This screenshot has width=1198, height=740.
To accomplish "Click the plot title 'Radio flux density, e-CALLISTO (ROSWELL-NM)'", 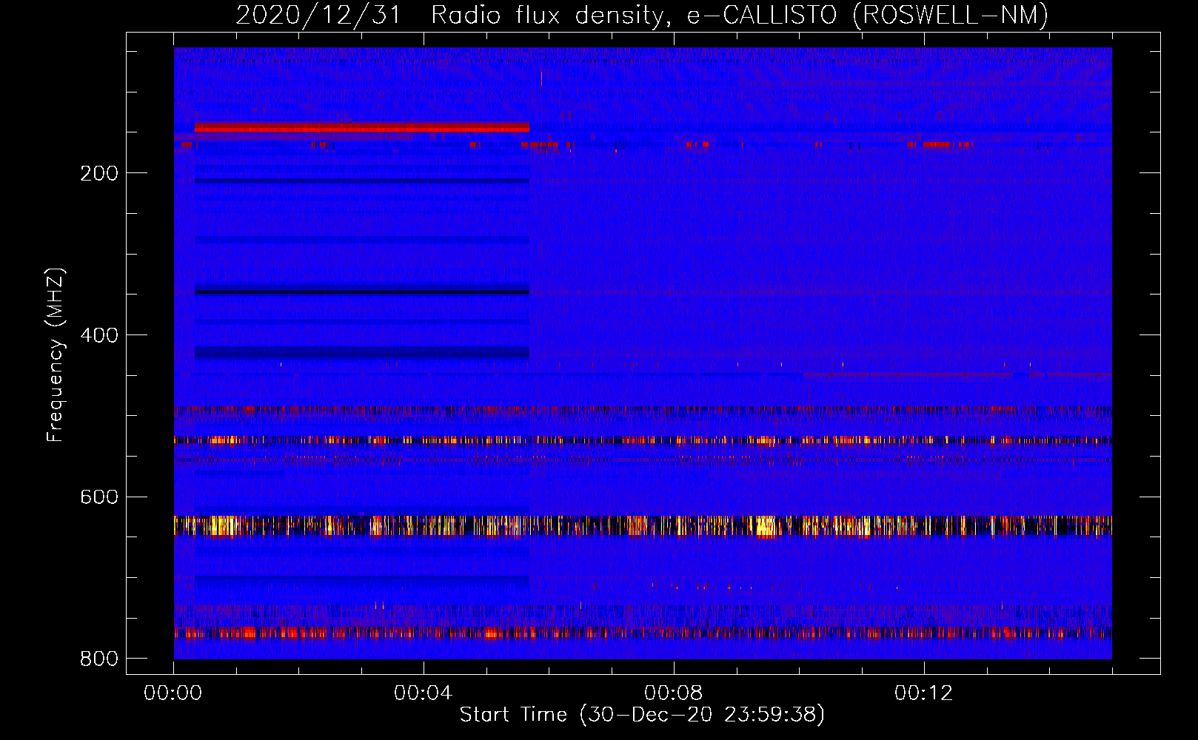I will (x=740, y=15).
